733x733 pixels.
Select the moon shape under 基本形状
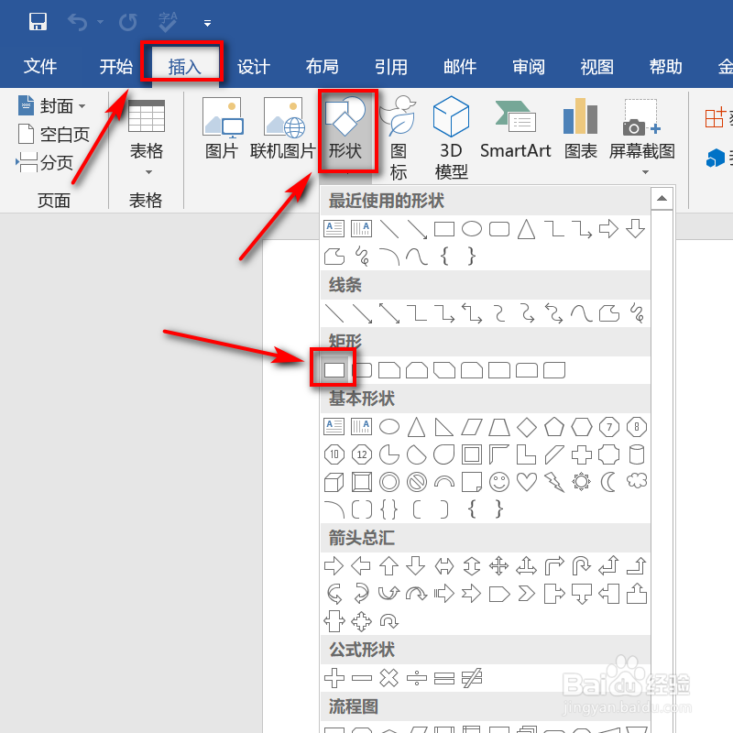click(x=608, y=482)
